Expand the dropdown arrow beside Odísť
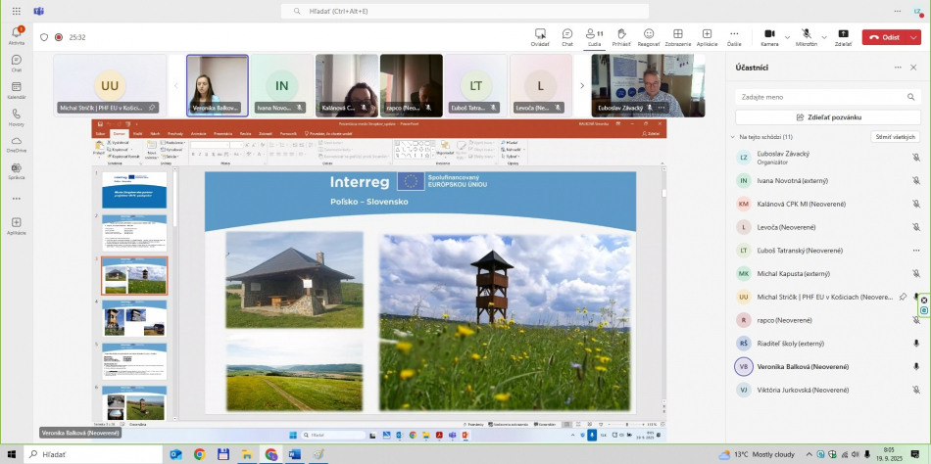The image size is (931, 464). (913, 37)
